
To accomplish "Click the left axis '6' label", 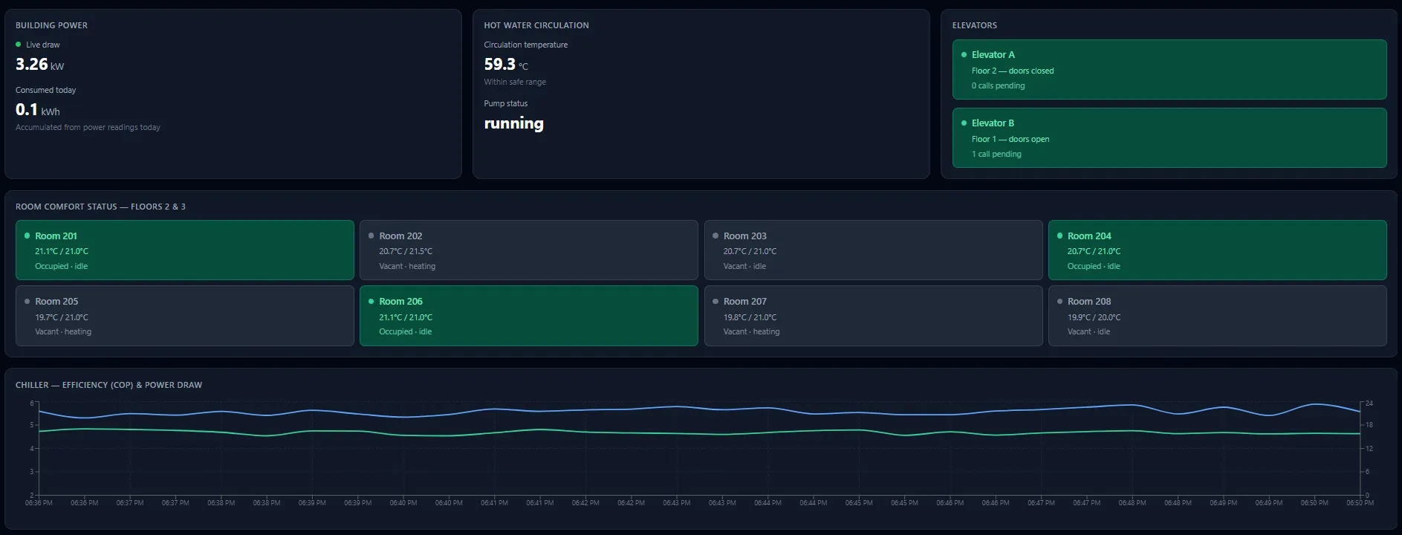I will click(x=32, y=403).
